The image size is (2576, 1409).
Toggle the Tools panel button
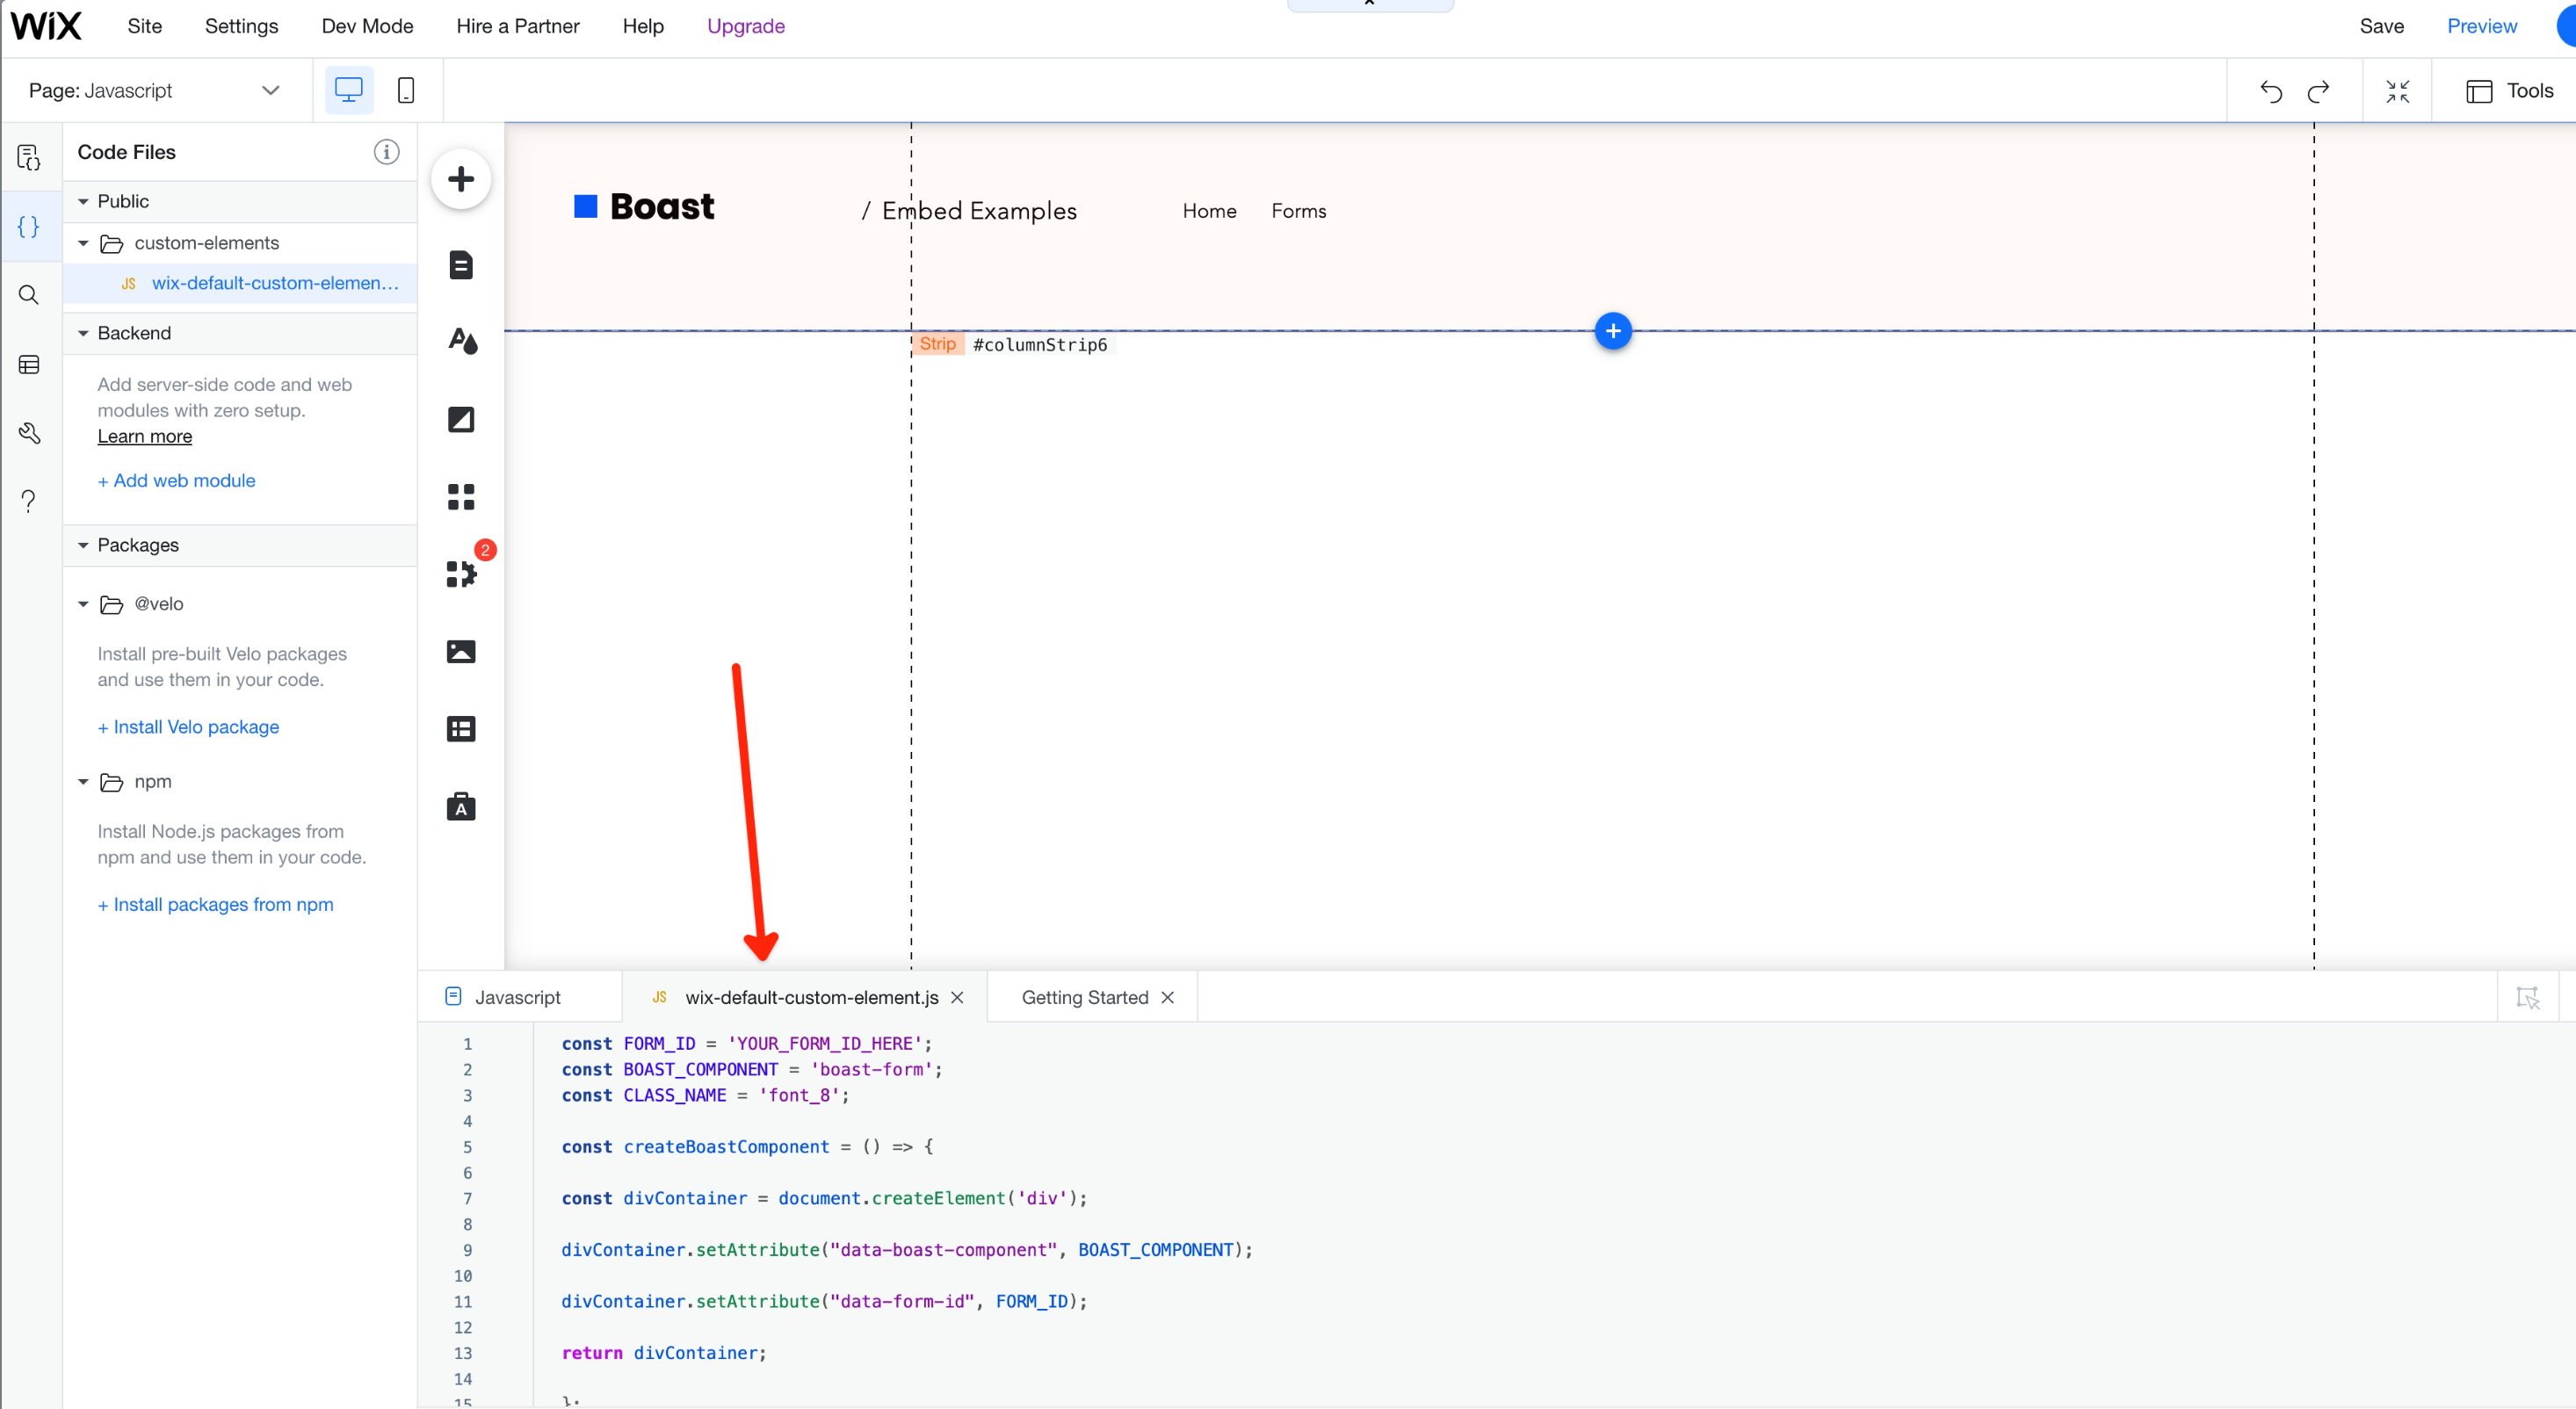[2509, 91]
